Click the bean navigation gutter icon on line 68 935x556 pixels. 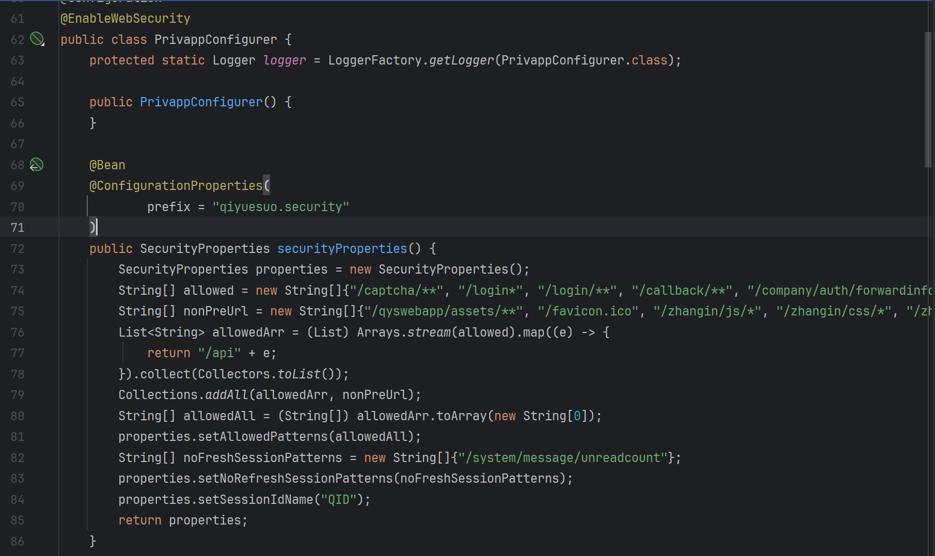(36, 165)
